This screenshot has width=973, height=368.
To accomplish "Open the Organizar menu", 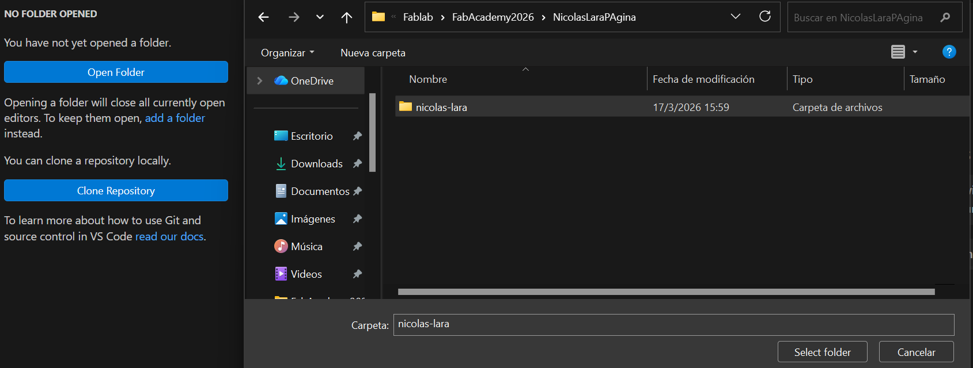I will [287, 53].
